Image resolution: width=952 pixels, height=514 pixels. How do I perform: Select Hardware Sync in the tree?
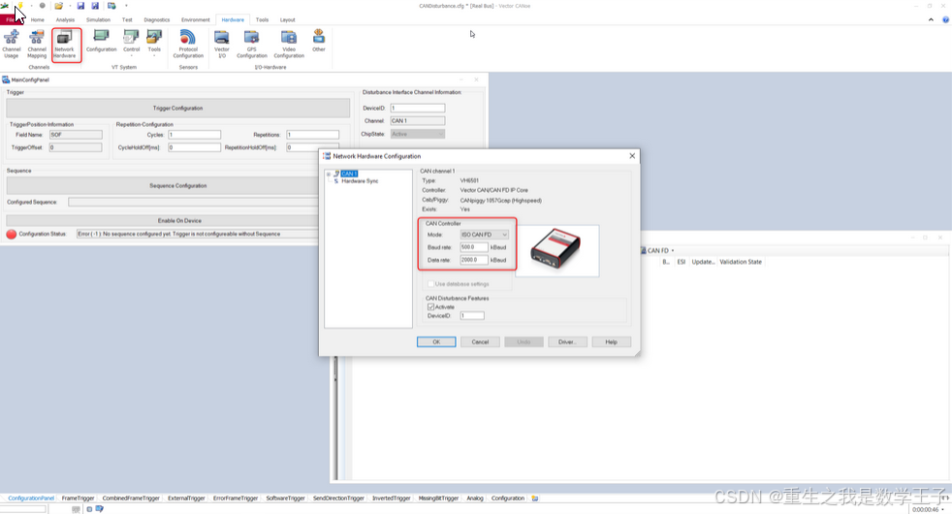point(360,181)
